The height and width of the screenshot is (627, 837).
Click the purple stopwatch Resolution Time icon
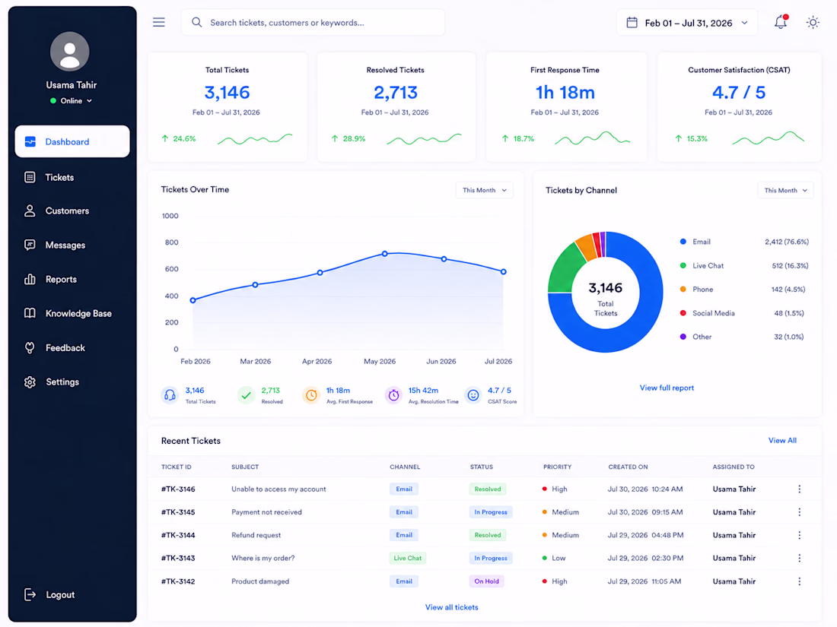(393, 395)
